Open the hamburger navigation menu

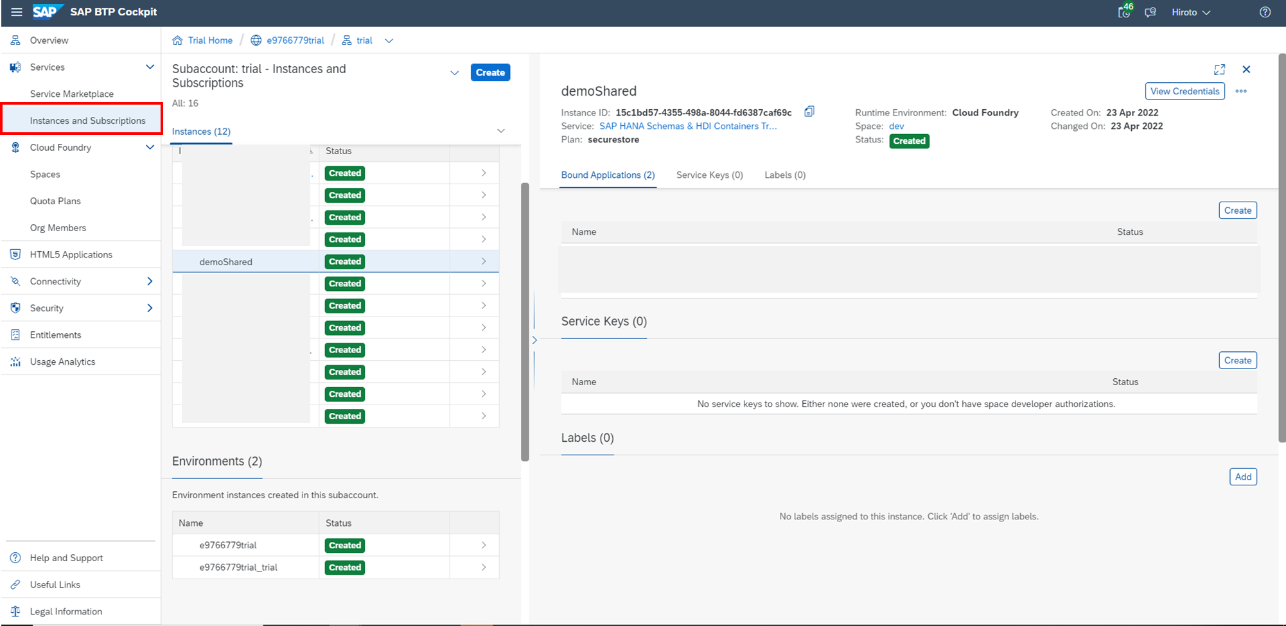click(16, 12)
